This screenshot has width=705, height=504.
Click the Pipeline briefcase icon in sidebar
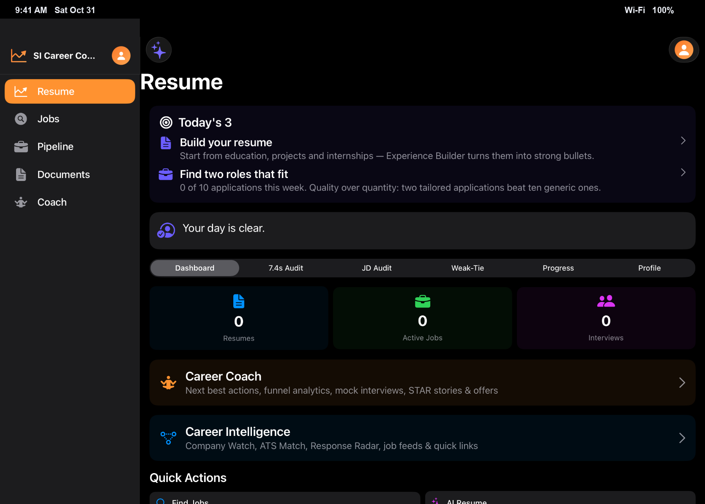click(x=21, y=147)
